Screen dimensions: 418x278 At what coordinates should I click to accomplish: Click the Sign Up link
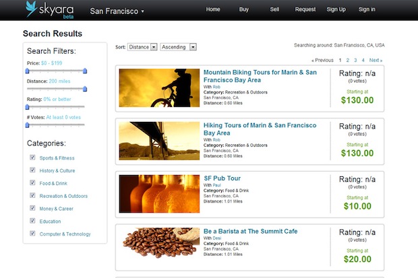click(x=336, y=9)
